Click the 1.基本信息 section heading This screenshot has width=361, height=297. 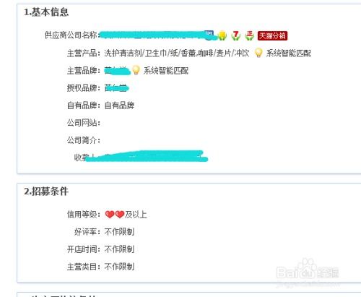(x=46, y=12)
